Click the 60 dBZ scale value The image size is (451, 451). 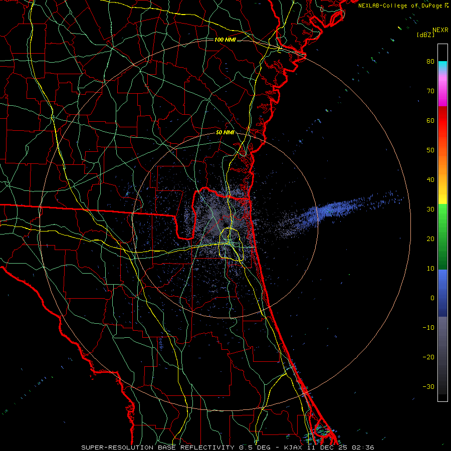coord(430,120)
